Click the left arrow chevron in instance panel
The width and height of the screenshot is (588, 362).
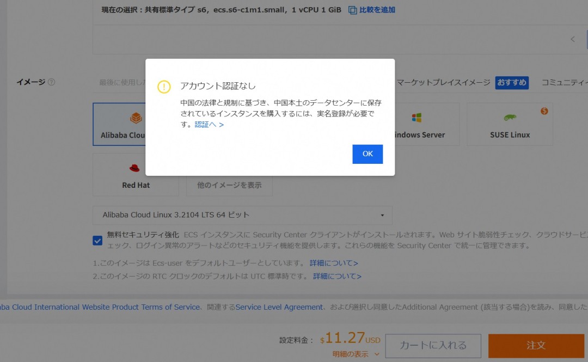573,39
